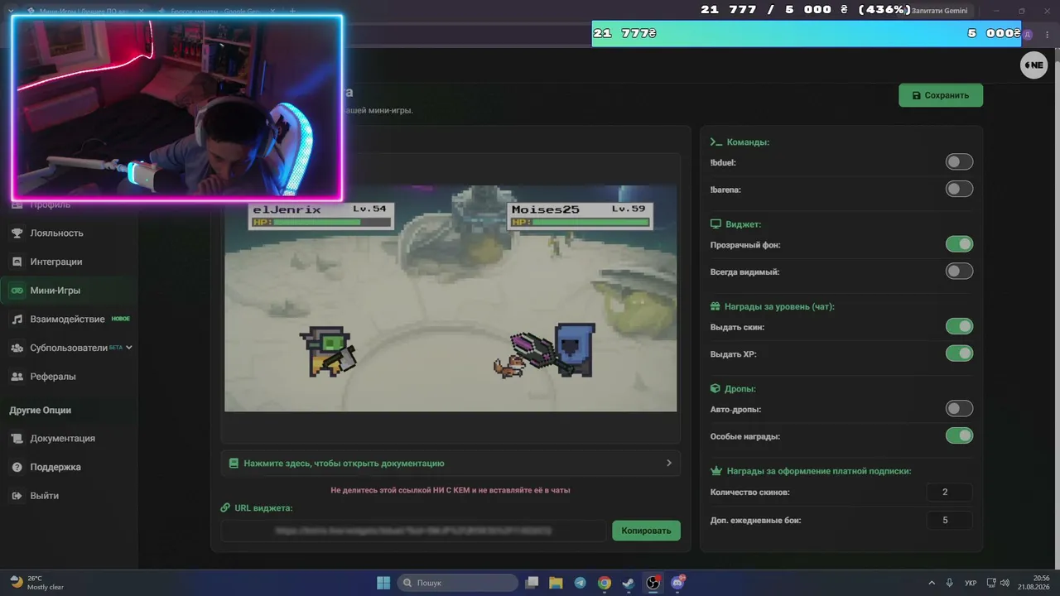Click the Копировать button
1060x596 pixels.
coord(646,531)
